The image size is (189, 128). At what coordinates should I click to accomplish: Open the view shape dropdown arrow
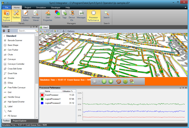tap(52, 31)
